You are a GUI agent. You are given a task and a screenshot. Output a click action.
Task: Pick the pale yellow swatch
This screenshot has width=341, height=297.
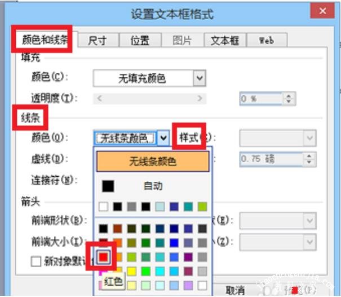coord(131,286)
